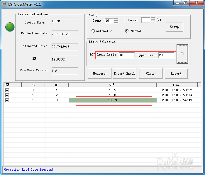Image resolution: width=205 pixels, height=175 pixels.
Task: Click the SN field showing 19100001
Action: [x=65, y=59]
